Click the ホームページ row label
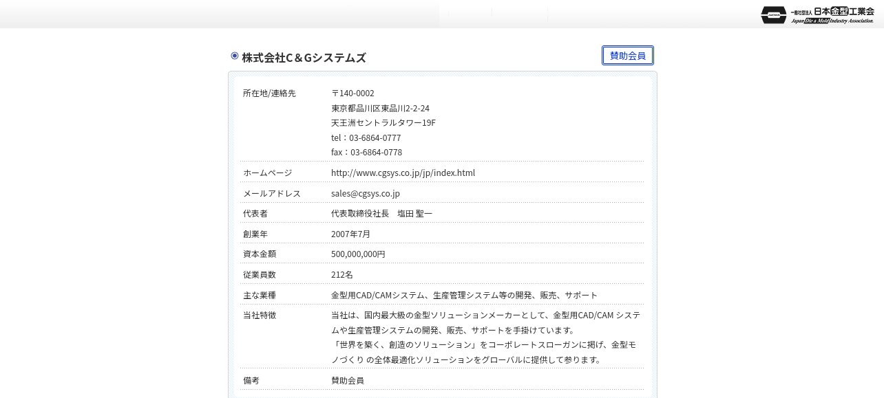Image resolution: width=884 pixels, height=398 pixels. click(x=268, y=173)
